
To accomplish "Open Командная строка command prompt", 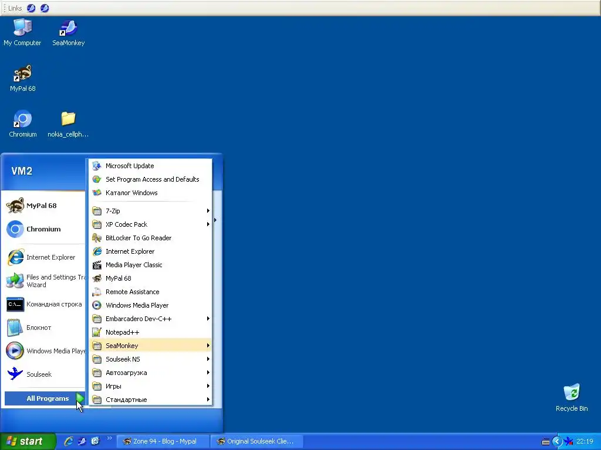I will [x=45, y=304].
